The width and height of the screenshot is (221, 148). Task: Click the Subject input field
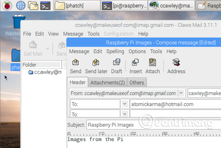154,125
